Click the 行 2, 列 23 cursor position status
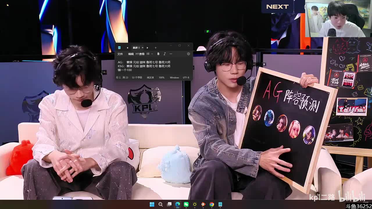372x209 pixels. point(122,78)
